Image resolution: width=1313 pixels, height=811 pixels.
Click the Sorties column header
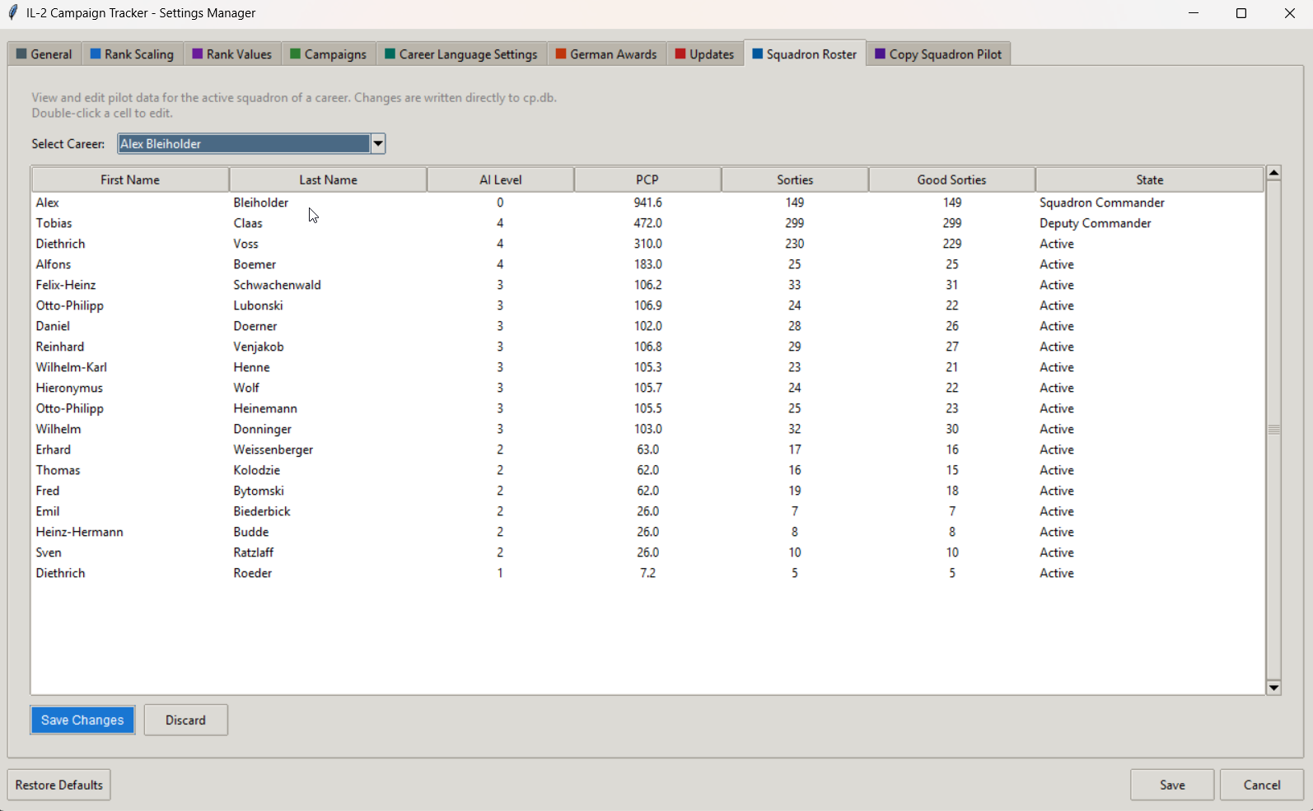click(795, 179)
